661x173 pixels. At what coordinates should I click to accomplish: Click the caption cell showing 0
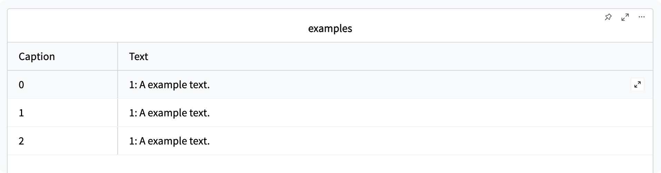21,85
